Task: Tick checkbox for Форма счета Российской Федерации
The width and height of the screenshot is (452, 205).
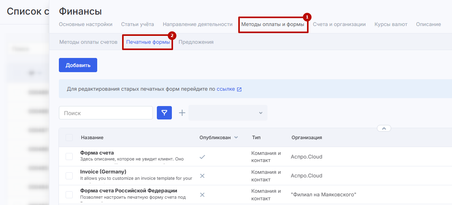Action: tap(69, 194)
